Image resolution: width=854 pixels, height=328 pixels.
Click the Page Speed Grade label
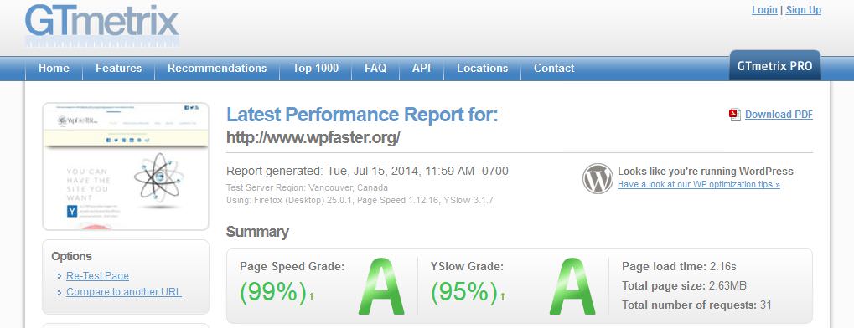point(292,267)
